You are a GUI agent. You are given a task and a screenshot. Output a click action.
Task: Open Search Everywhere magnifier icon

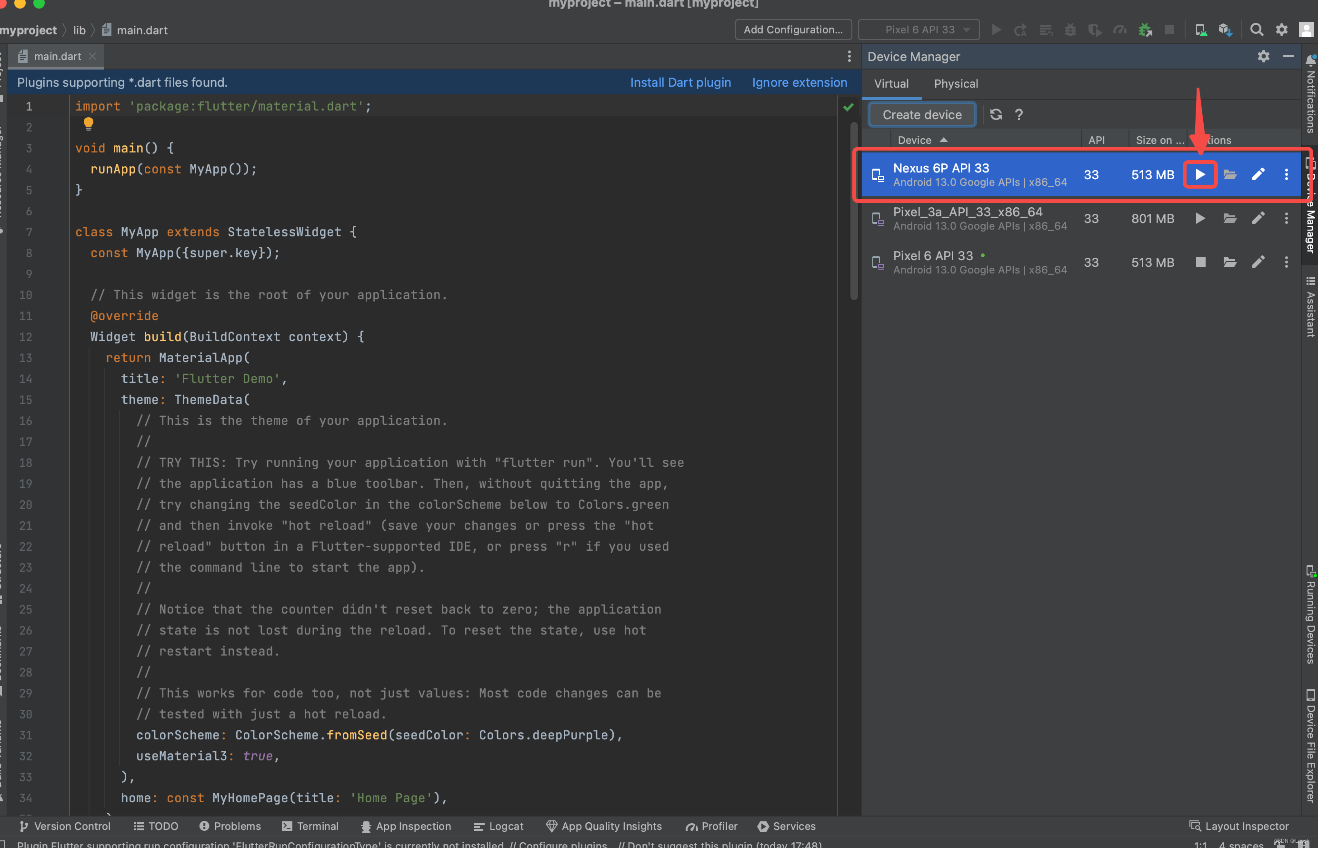pos(1257,30)
